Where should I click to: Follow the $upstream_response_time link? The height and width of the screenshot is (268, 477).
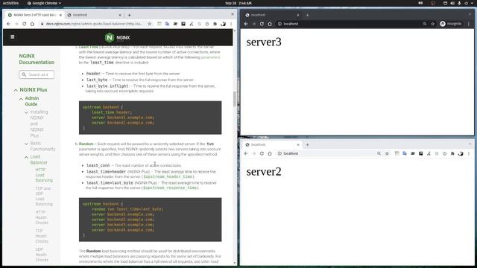coord(171,188)
